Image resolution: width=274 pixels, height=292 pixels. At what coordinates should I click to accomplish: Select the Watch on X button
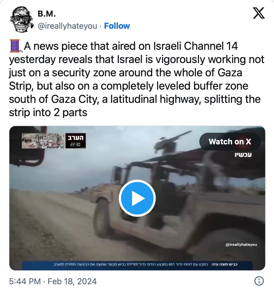230,142
